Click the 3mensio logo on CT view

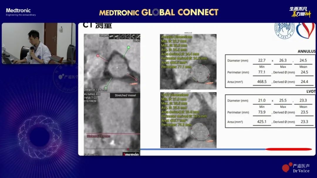click(131, 154)
